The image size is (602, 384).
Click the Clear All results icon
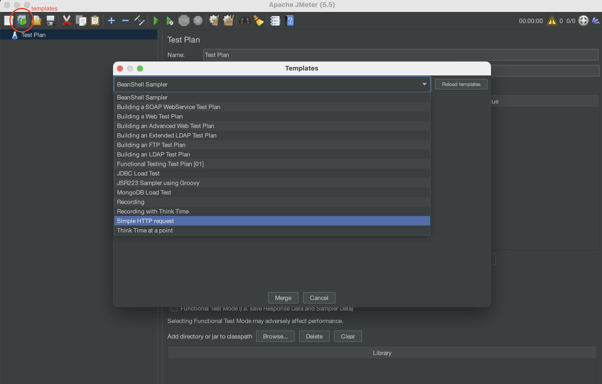228,20
